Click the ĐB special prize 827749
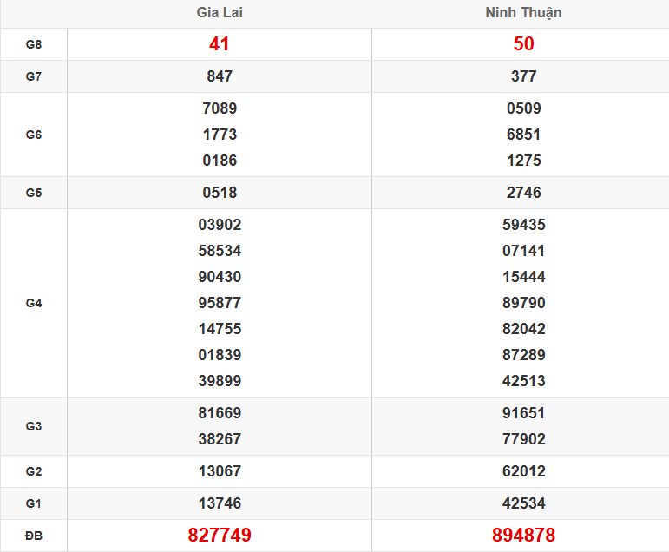Viewport: 669px width, 552px height. point(220,535)
